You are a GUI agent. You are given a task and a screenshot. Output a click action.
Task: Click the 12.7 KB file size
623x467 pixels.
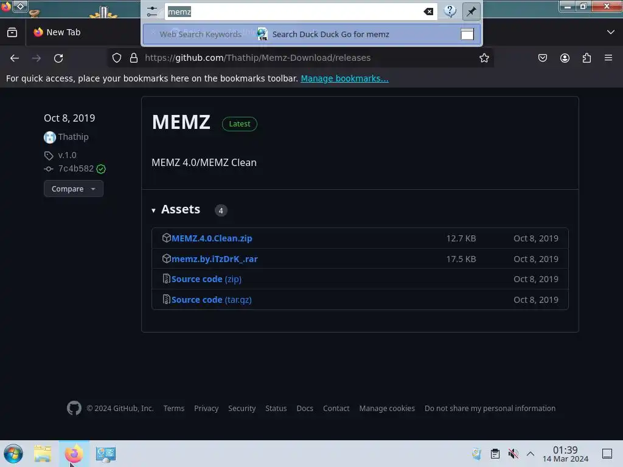pyautogui.click(x=461, y=238)
